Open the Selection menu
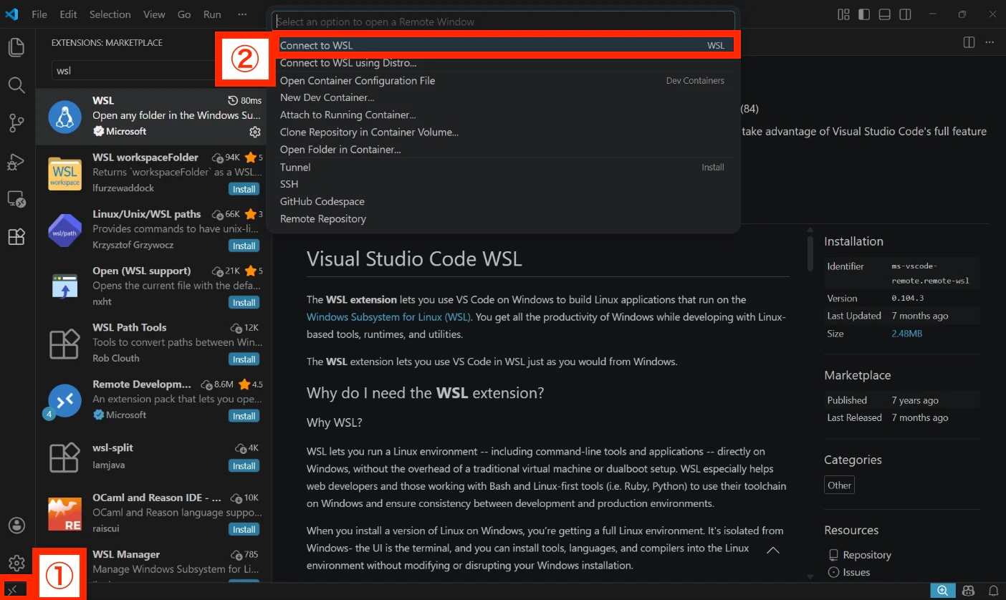 (x=110, y=14)
